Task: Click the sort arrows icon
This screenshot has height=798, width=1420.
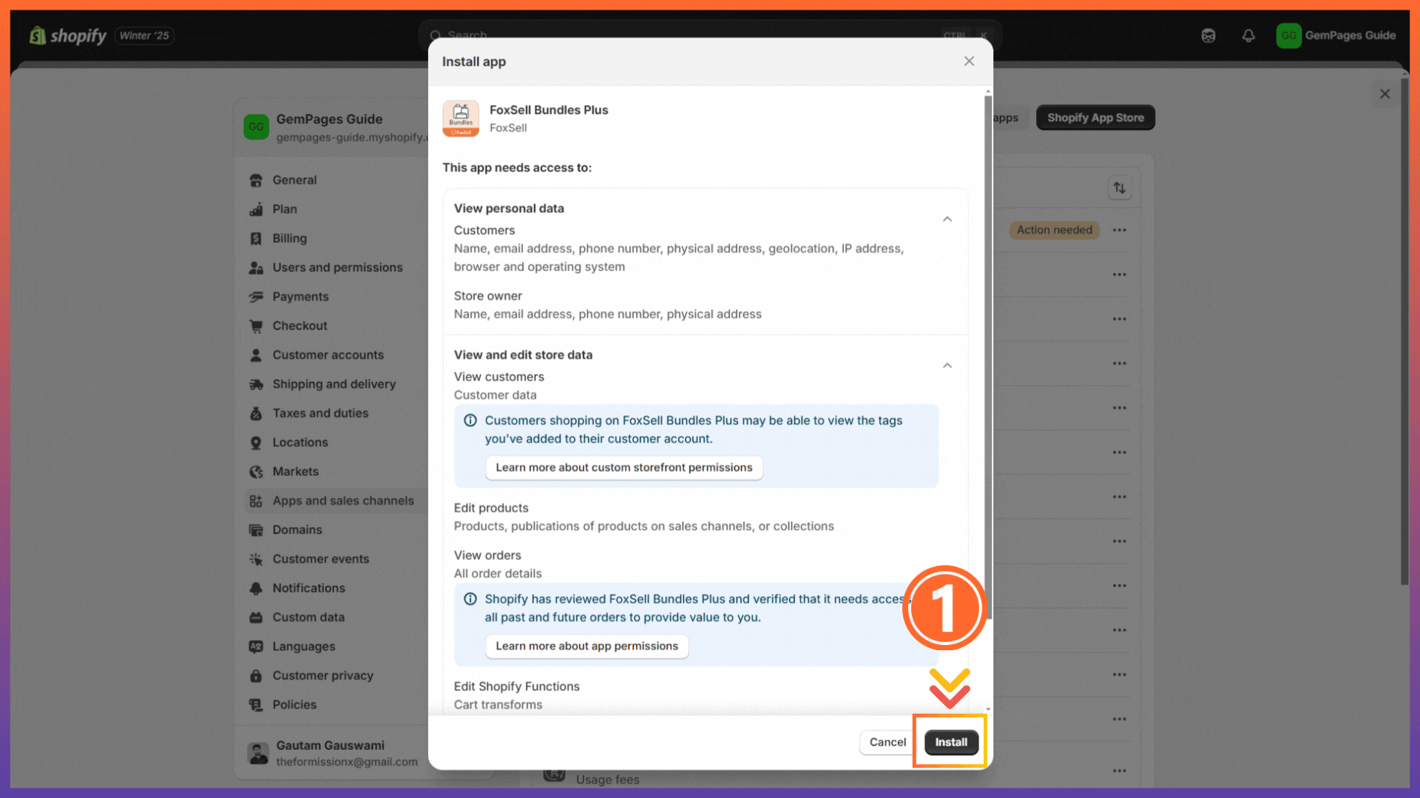Action: pos(1120,188)
